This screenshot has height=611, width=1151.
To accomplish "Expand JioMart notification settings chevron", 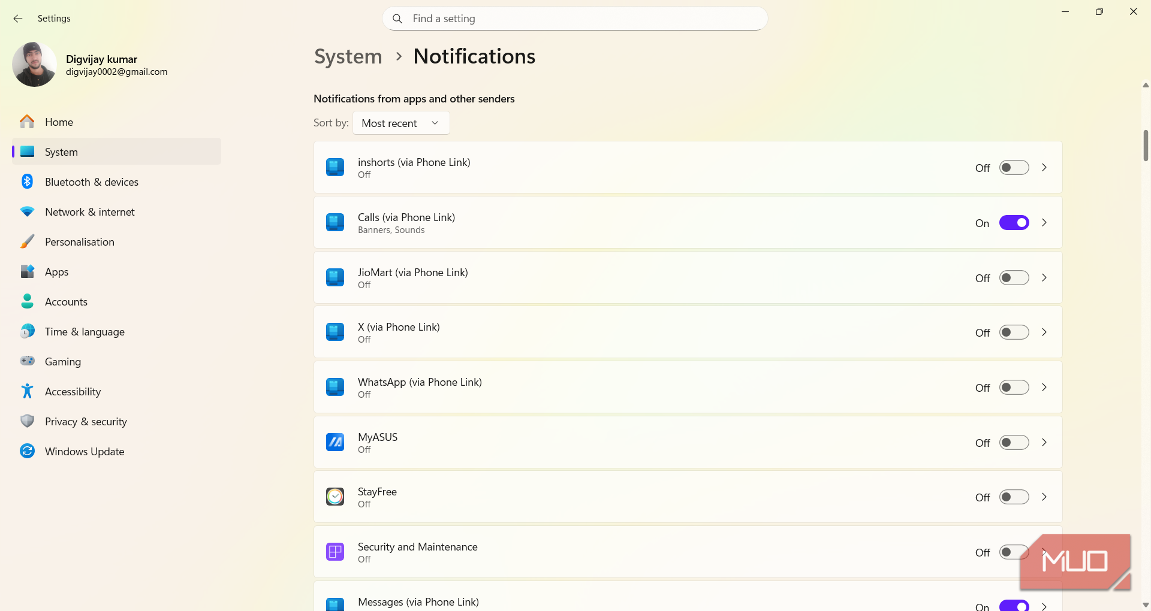I will click(x=1044, y=278).
